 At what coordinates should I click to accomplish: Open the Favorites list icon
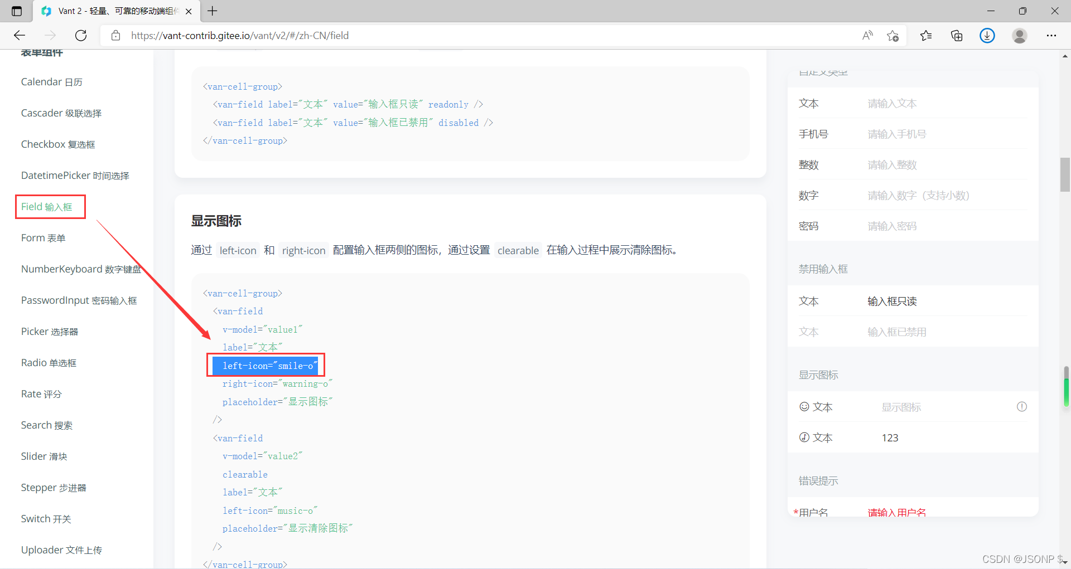click(x=926, y=35)
